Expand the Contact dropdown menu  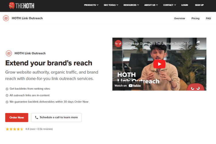[170, 5]
